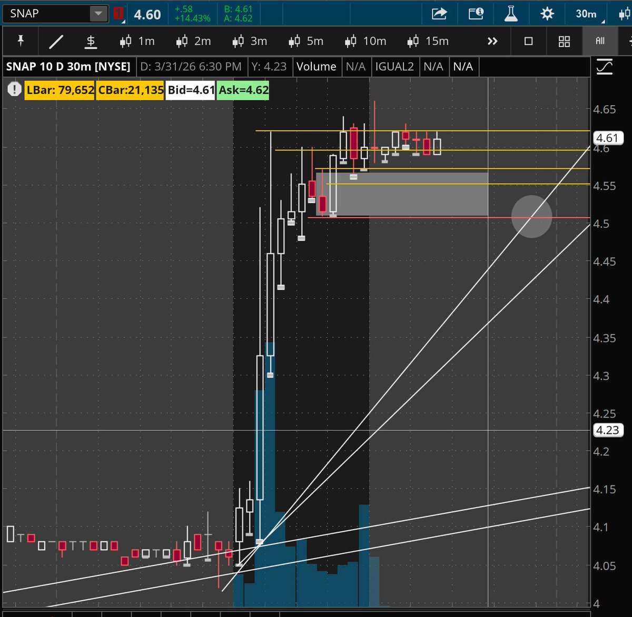Expand more timeframes double-arrow
Screen dimensions: 632x617
(x=492, y=41)
